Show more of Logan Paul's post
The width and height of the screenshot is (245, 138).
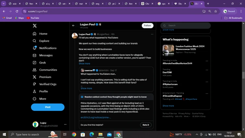(x=84, y=63)
